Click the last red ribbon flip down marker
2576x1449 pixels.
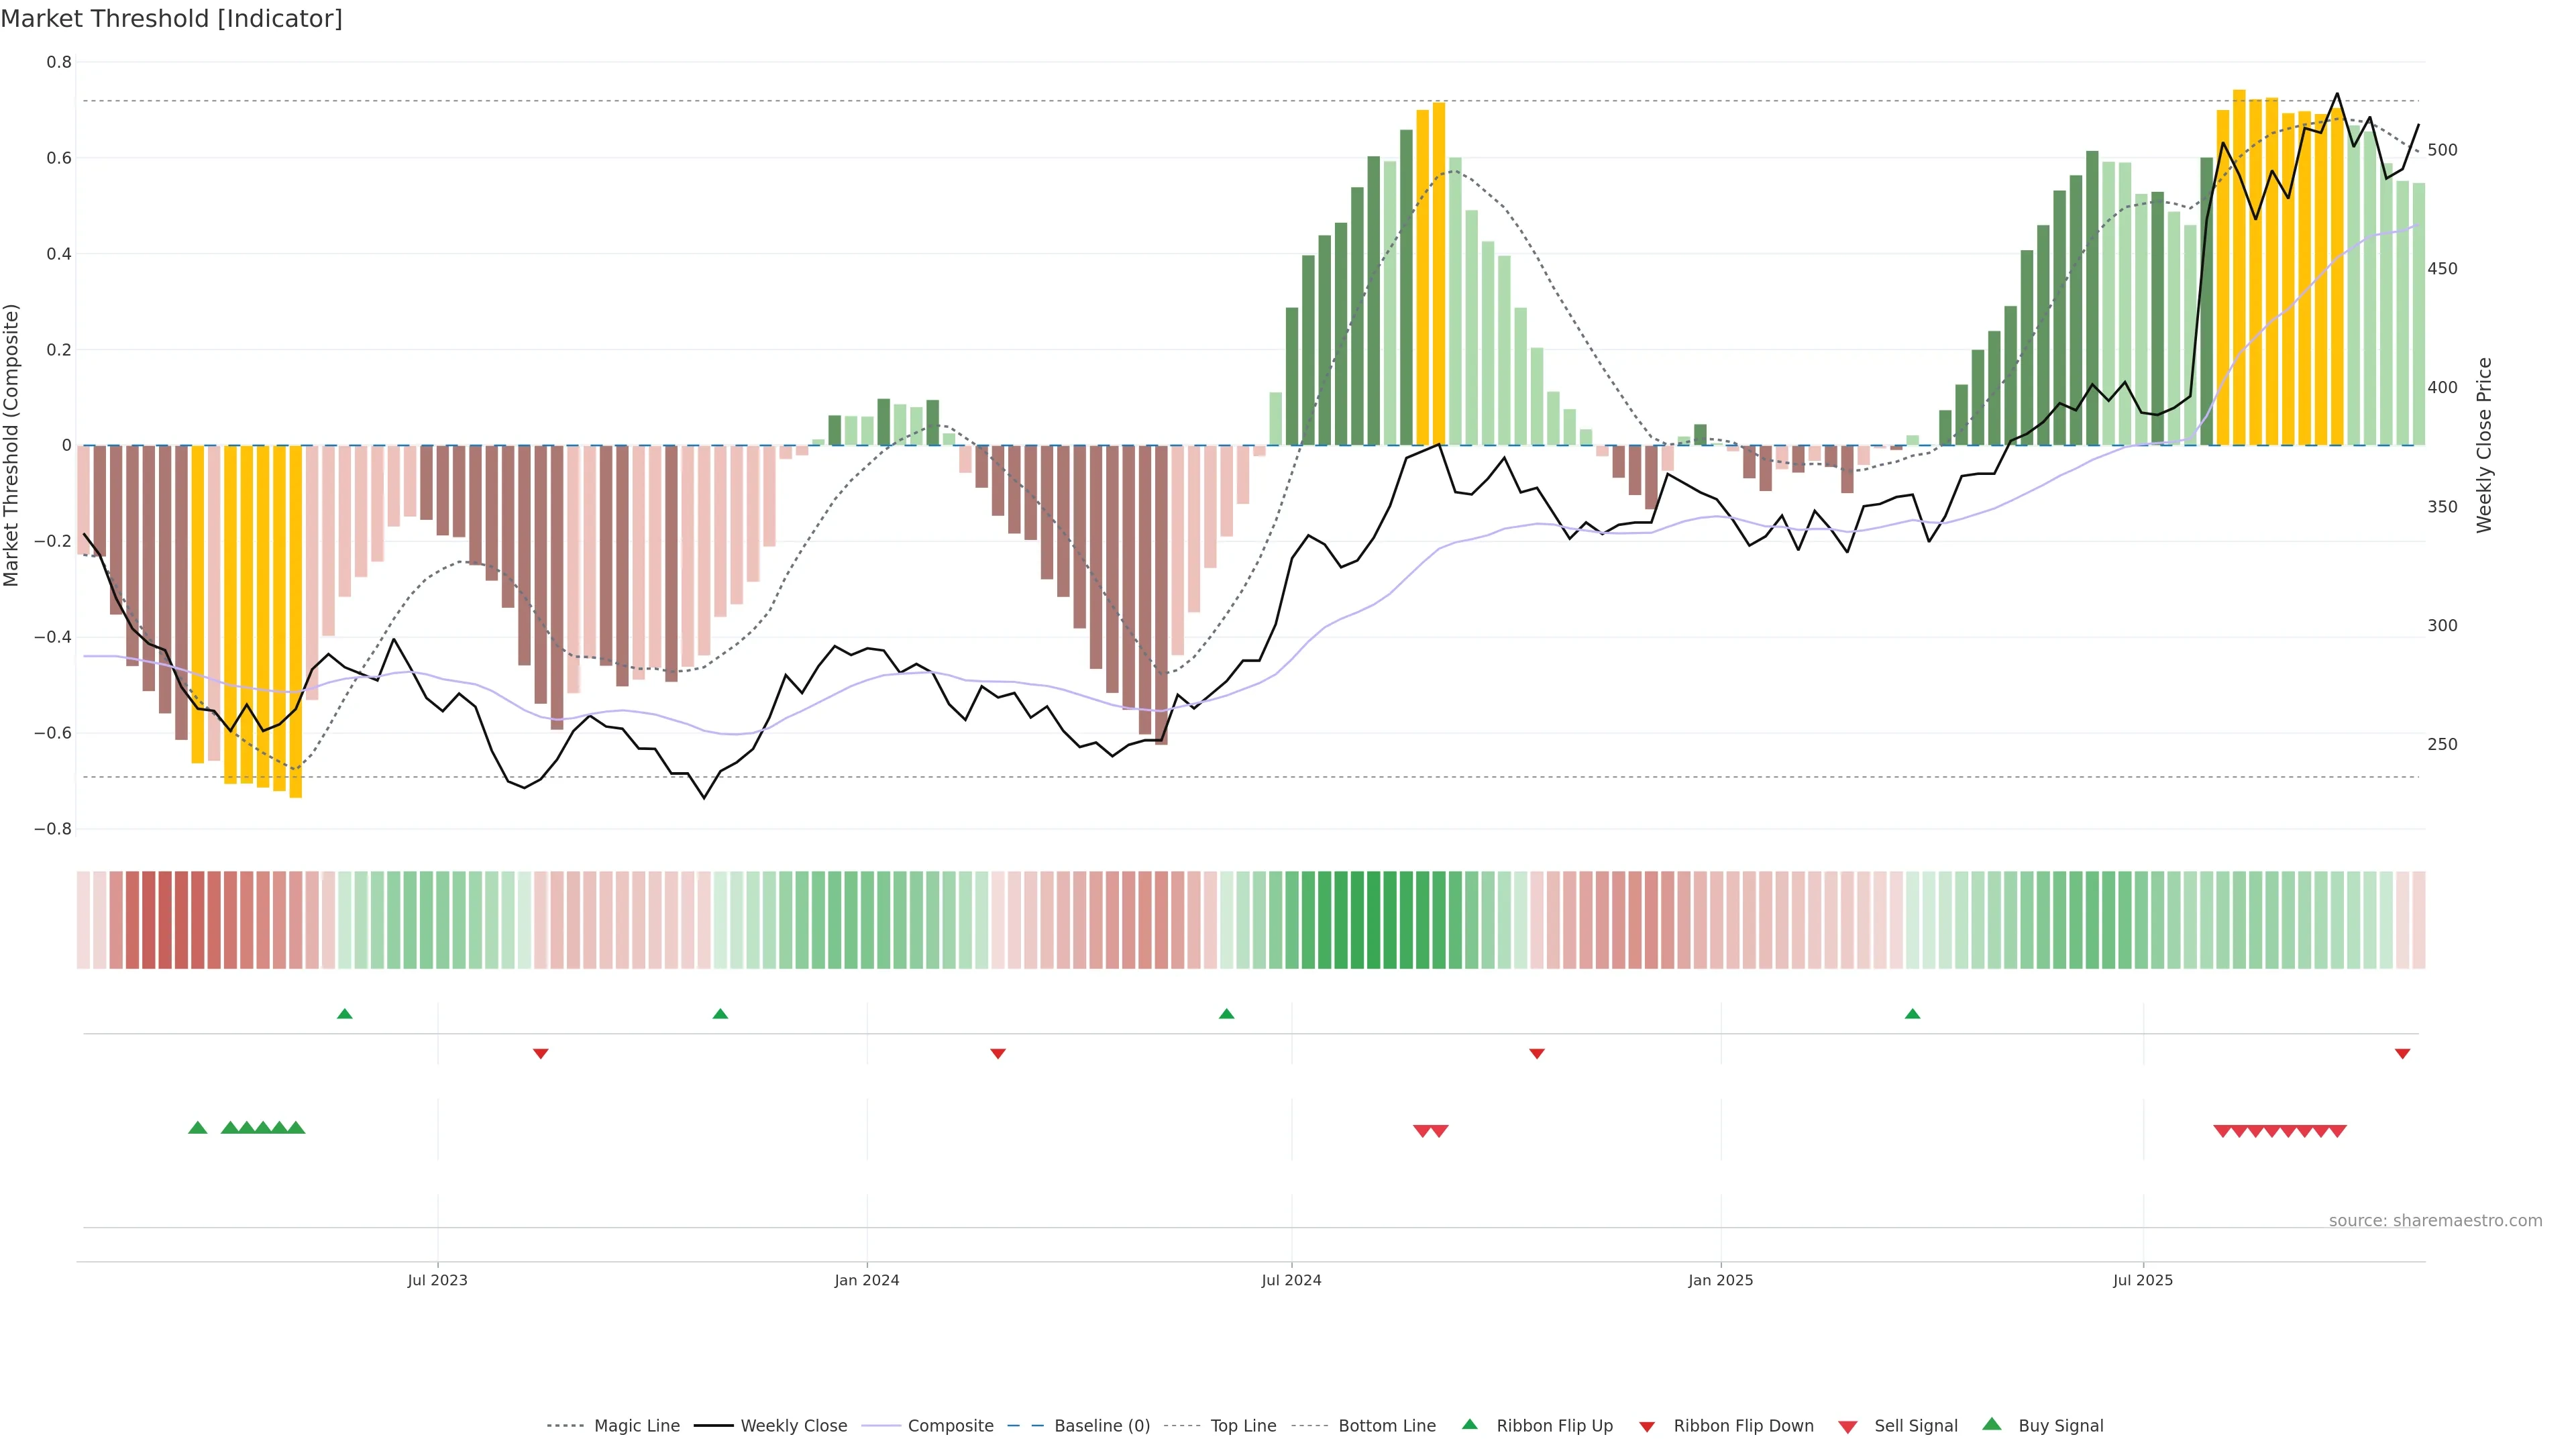(2402, 1053)
